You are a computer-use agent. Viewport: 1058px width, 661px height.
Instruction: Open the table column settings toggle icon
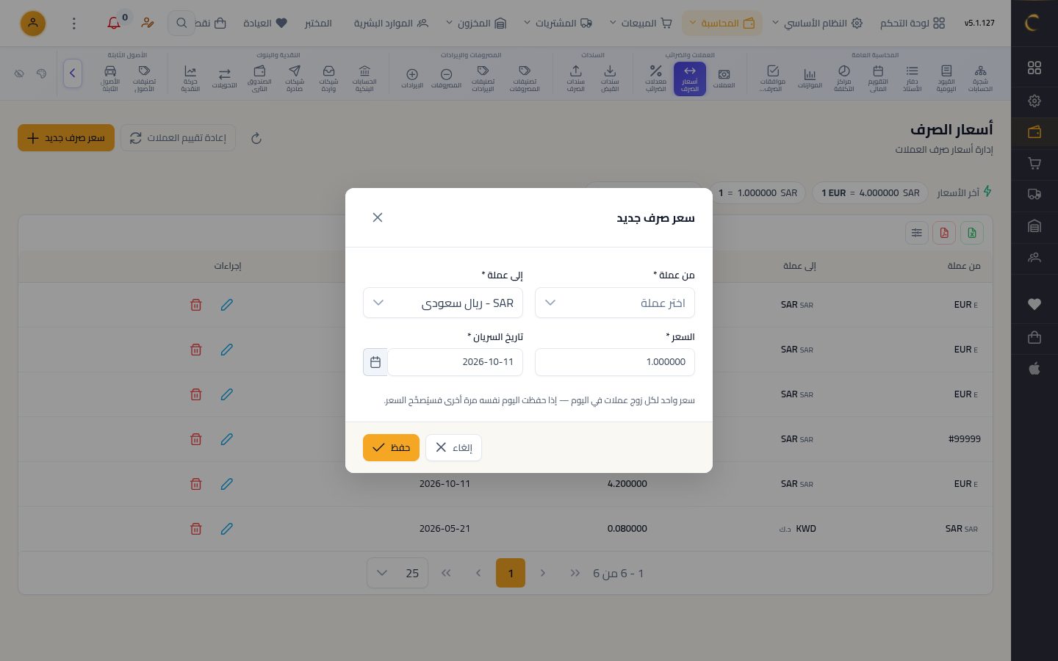[x=917, y=233]
